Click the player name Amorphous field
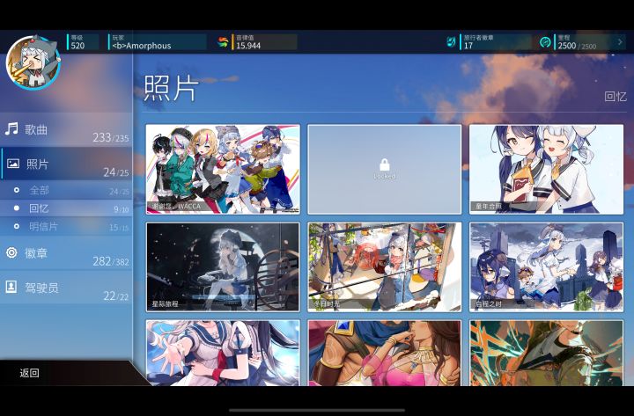This screenshot has height=416, width=634. coord(157,42)
